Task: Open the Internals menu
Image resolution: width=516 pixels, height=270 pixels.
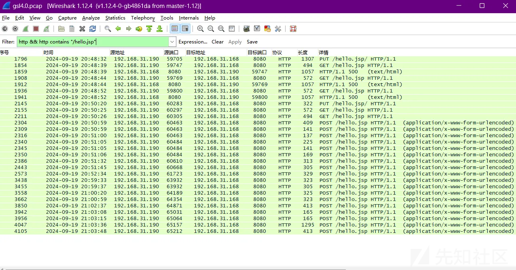Action: coord(189,18)
